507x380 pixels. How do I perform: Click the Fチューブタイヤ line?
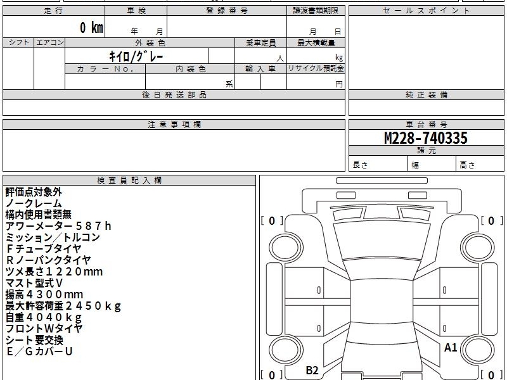43,249
